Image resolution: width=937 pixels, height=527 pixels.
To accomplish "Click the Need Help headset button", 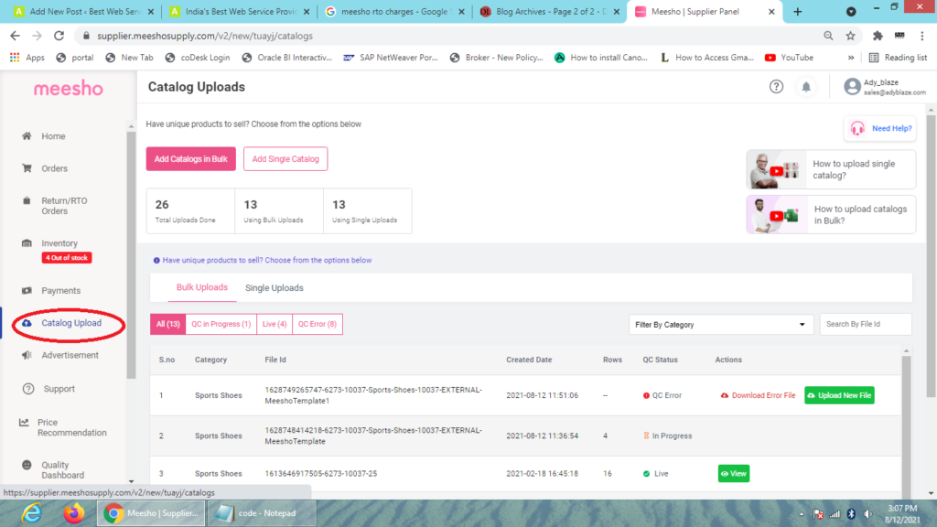I will [x=880, y=128].
